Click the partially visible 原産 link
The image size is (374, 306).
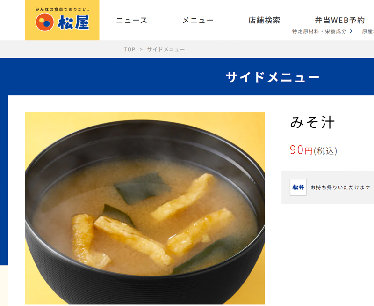click(x=368, y=31)
